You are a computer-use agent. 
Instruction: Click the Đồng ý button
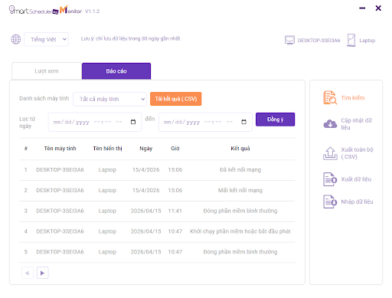coord(275,120)
